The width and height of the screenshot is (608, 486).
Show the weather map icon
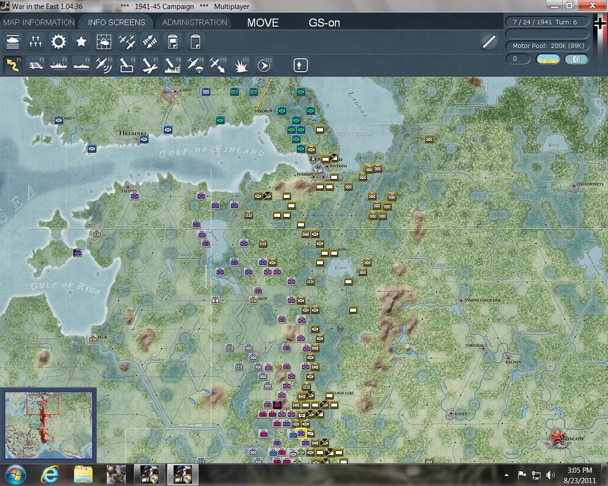(x=104, y=42)
